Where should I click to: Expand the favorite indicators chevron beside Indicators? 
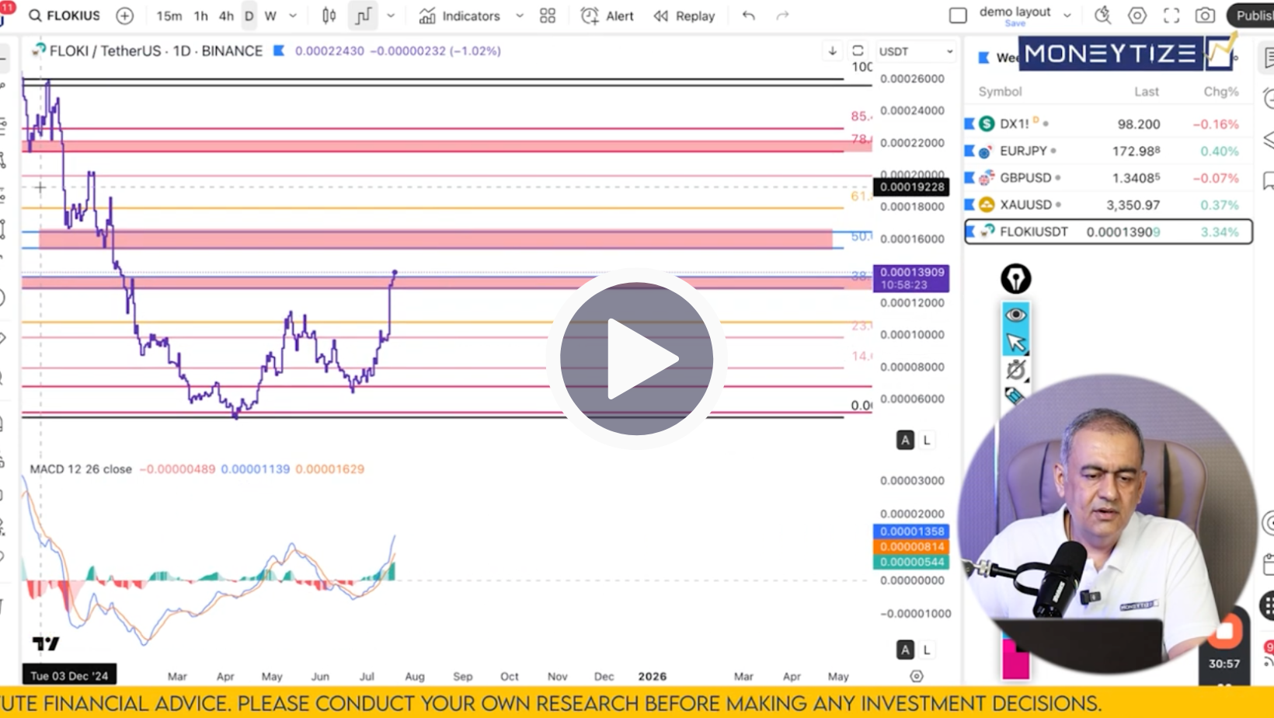coord(520,16)
